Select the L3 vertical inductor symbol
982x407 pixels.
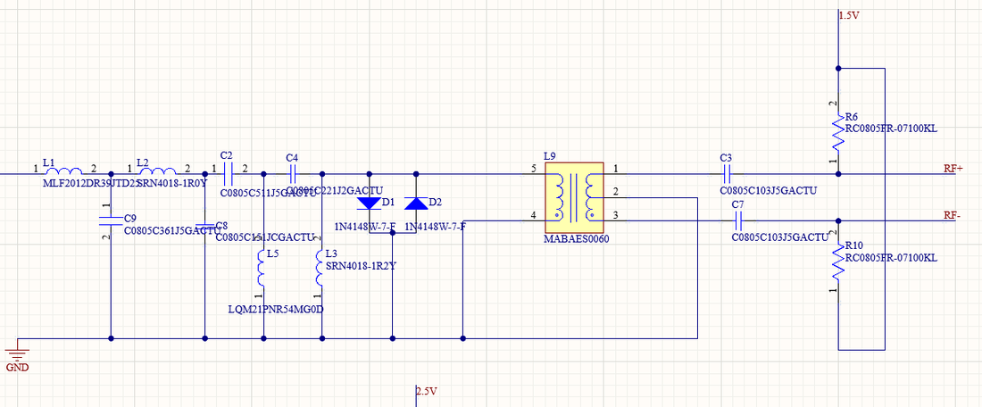(x=320, y=270)
